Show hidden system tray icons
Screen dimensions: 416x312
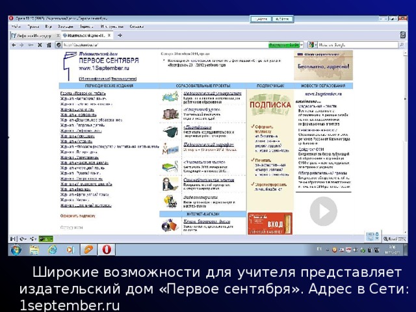pyautogui.click(x=328, y=250)
